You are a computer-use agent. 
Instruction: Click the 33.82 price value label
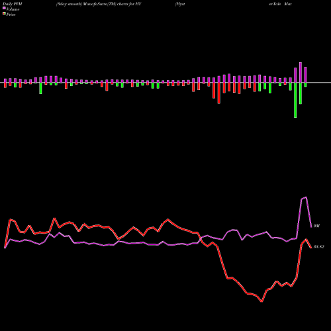coord(319,247)
